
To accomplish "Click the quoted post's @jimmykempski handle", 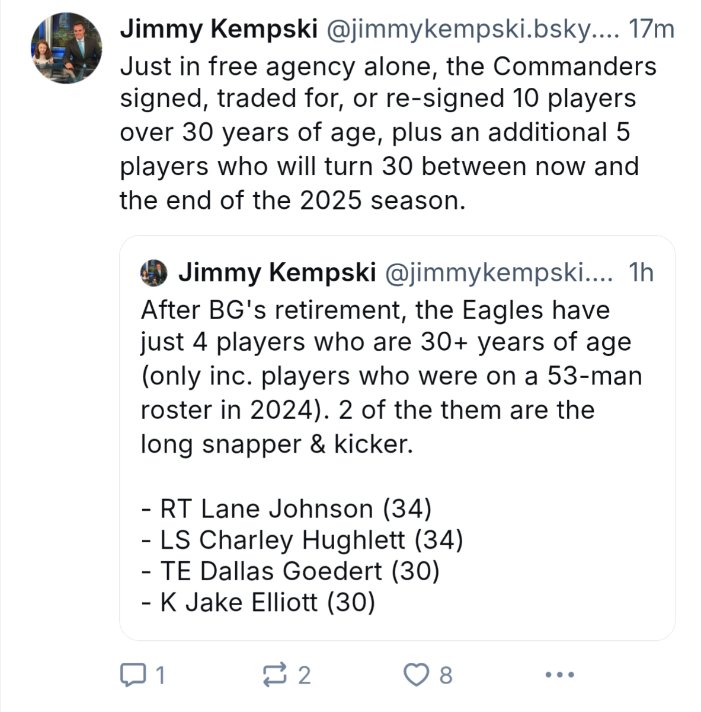I will click(x=498, y=273).
